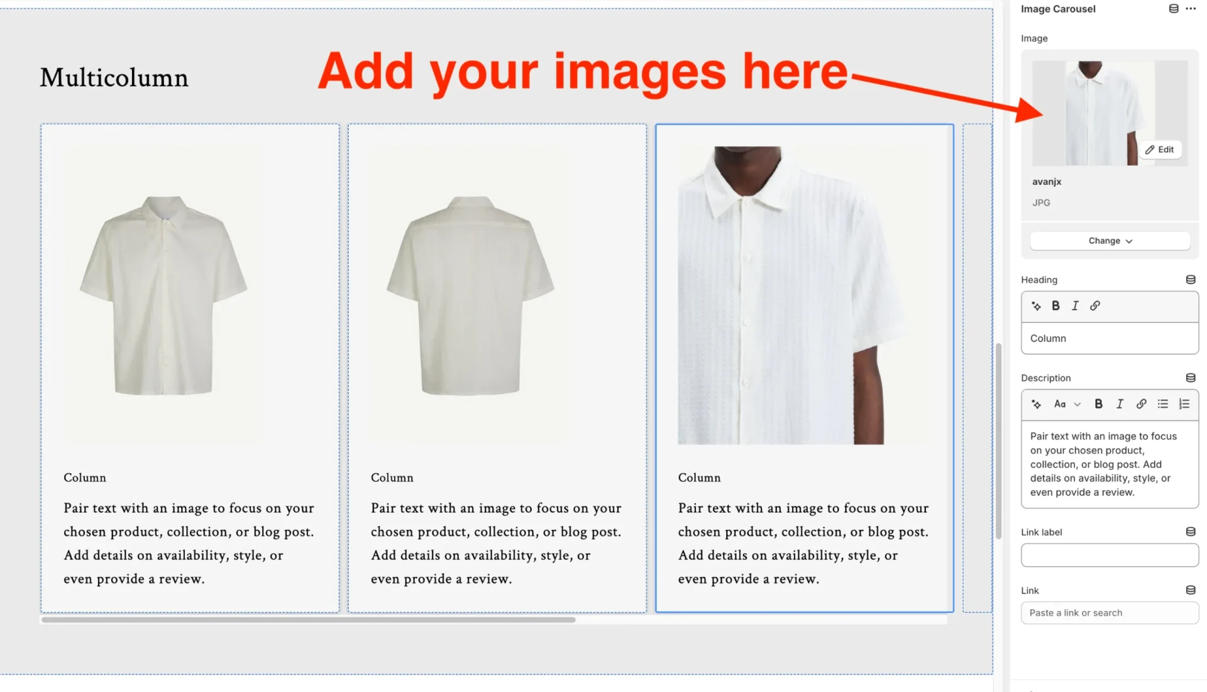Bold the Heading text using the B icon
Viewport: 1207px width, 692px height.
point(1055,306)
